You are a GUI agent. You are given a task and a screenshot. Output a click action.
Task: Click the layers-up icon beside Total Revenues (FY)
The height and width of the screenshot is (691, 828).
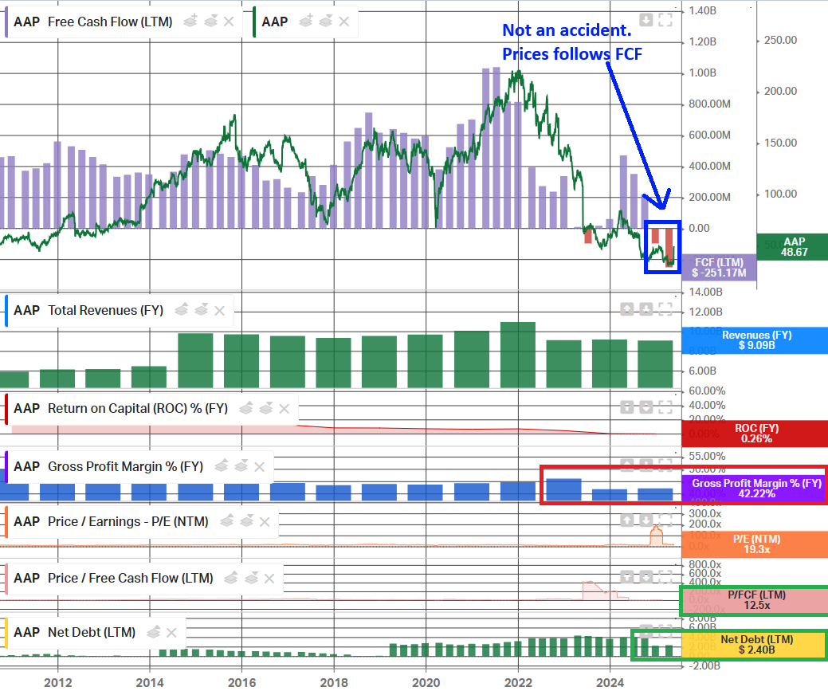181,309
